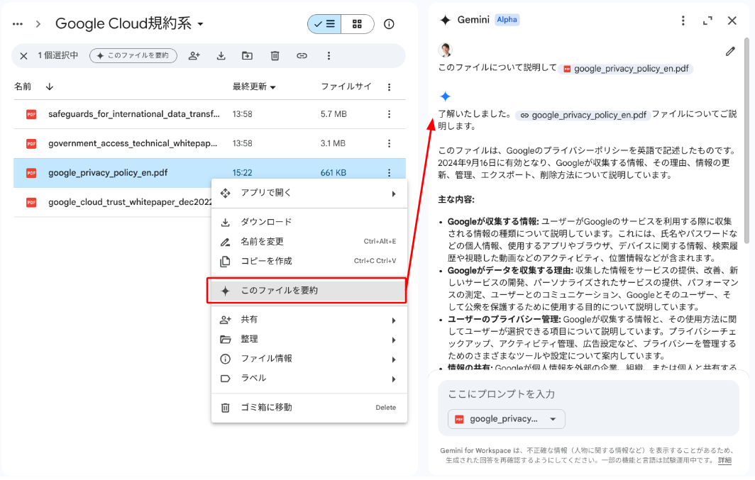Click the PDF icon of government_access file
This screenshot has height=480, width=755.
click(31, 144)
